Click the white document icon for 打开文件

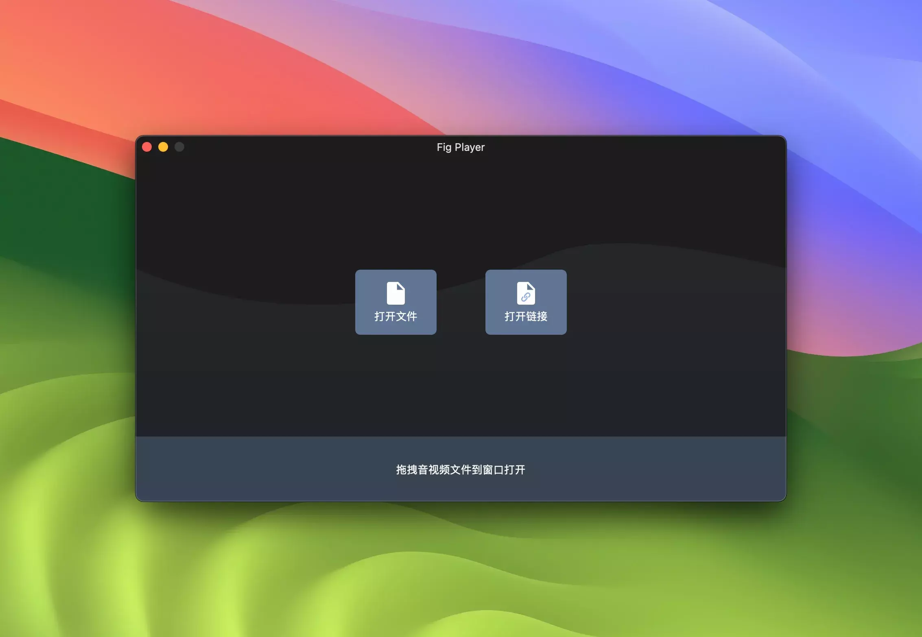coord(395,293)
